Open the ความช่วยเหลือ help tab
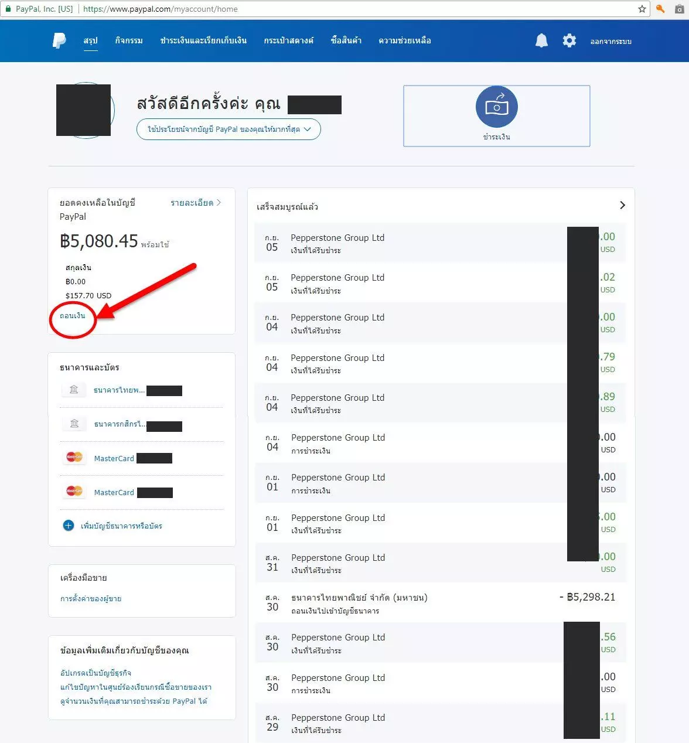Viewport: 689px width, 743px height. (405, 40)
